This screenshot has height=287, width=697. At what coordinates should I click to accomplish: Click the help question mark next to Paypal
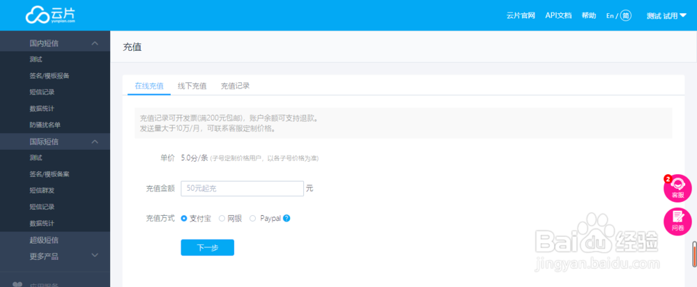286,218
